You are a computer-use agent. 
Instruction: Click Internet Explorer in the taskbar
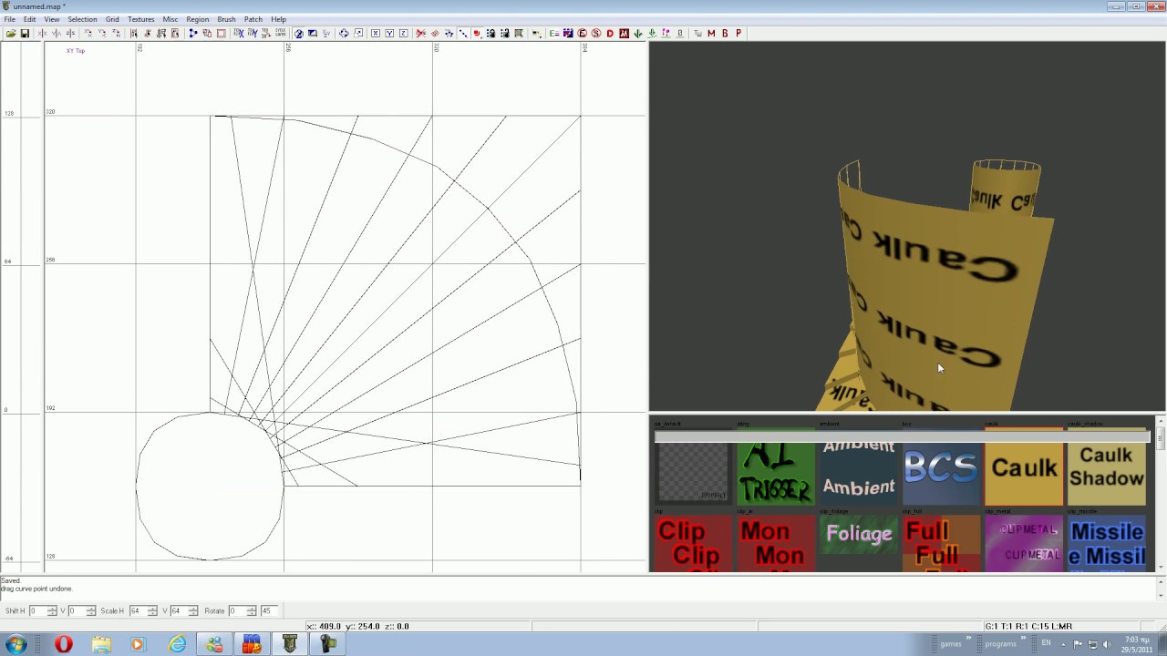pyautogui.click(x=176, y=644)
